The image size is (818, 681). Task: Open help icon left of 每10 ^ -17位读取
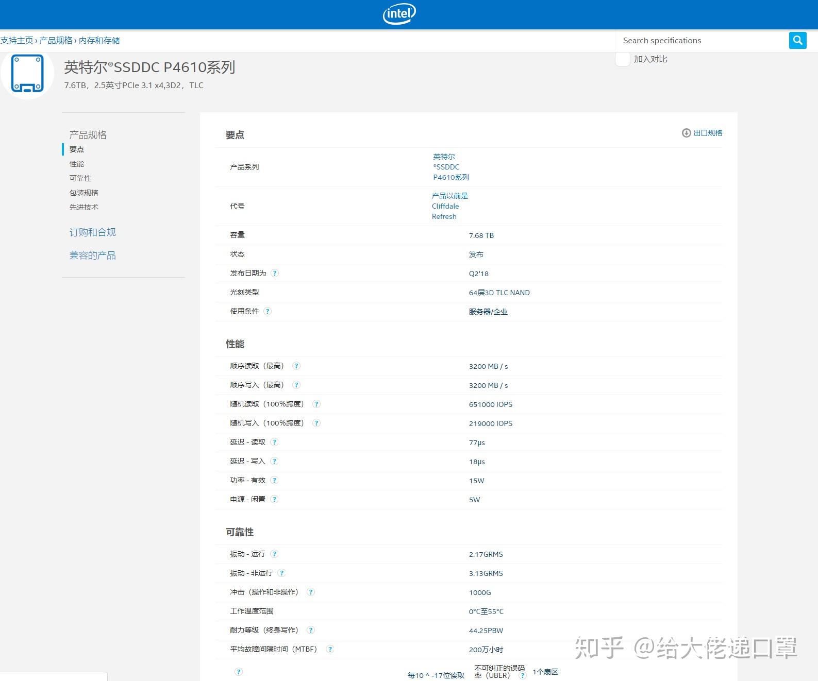click(x=238, y=672)
